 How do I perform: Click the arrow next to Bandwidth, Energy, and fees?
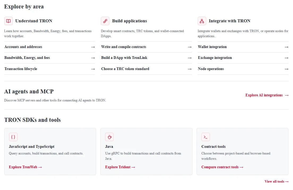coord(93,58)
